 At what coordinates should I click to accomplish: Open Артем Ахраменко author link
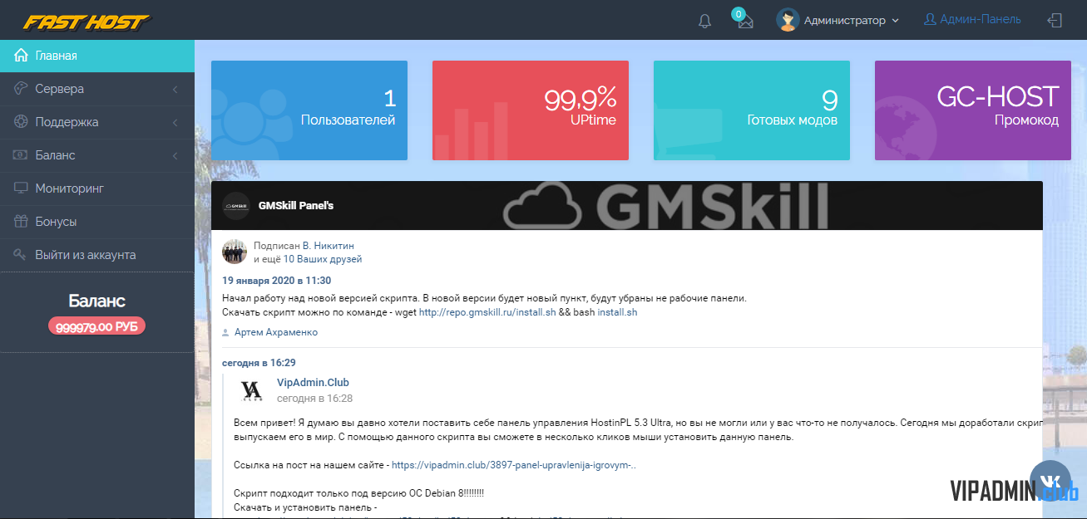pyautogui.click(x=276, y=332)
